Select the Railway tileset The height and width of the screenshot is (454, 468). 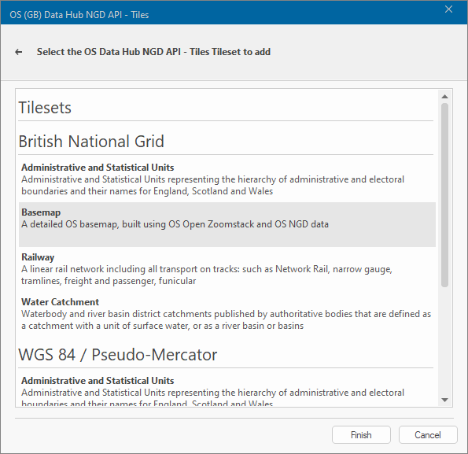227,269
